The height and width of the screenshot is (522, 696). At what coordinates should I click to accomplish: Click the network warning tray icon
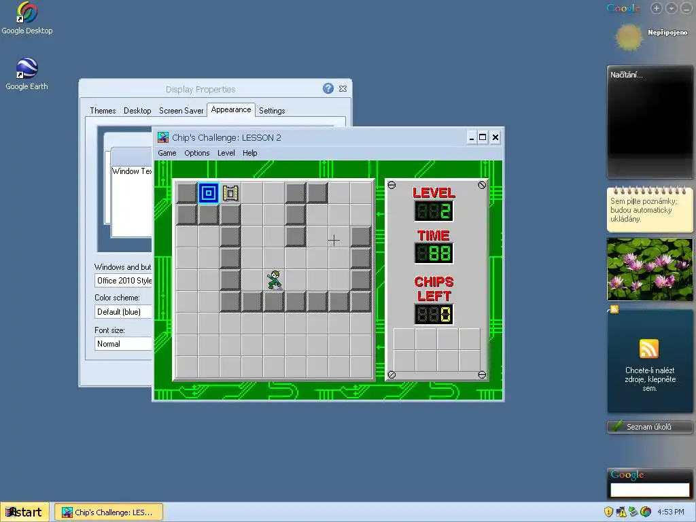621,512
